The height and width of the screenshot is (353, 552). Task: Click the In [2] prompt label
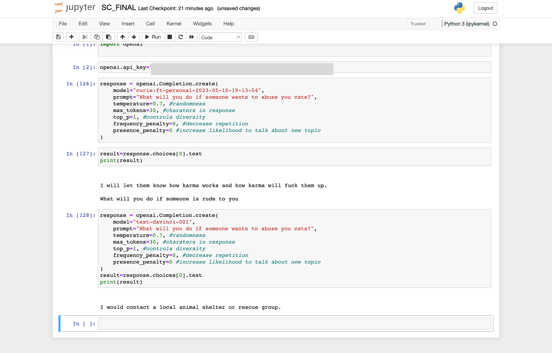click(84, 67)
